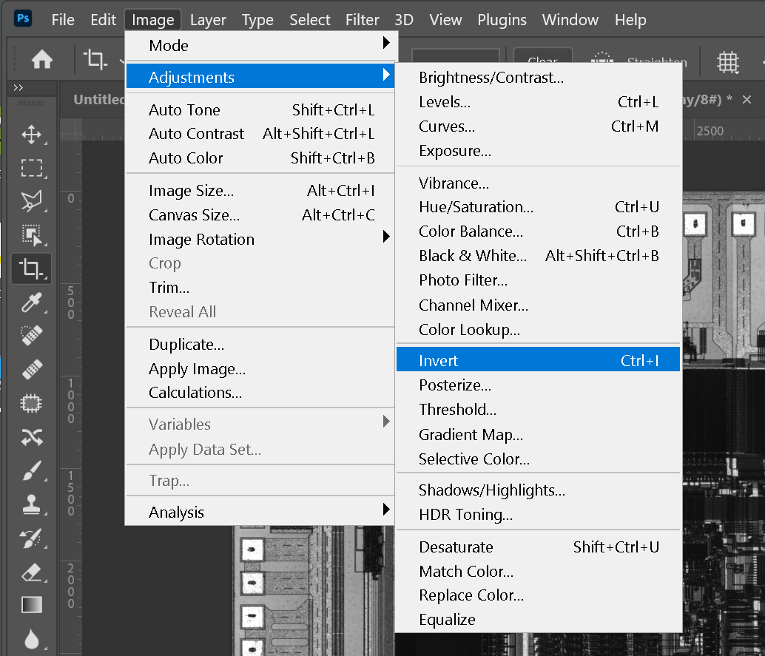Select the Crop tool in the toolbar
Screen dimensions: 765x656
(31, 268)
